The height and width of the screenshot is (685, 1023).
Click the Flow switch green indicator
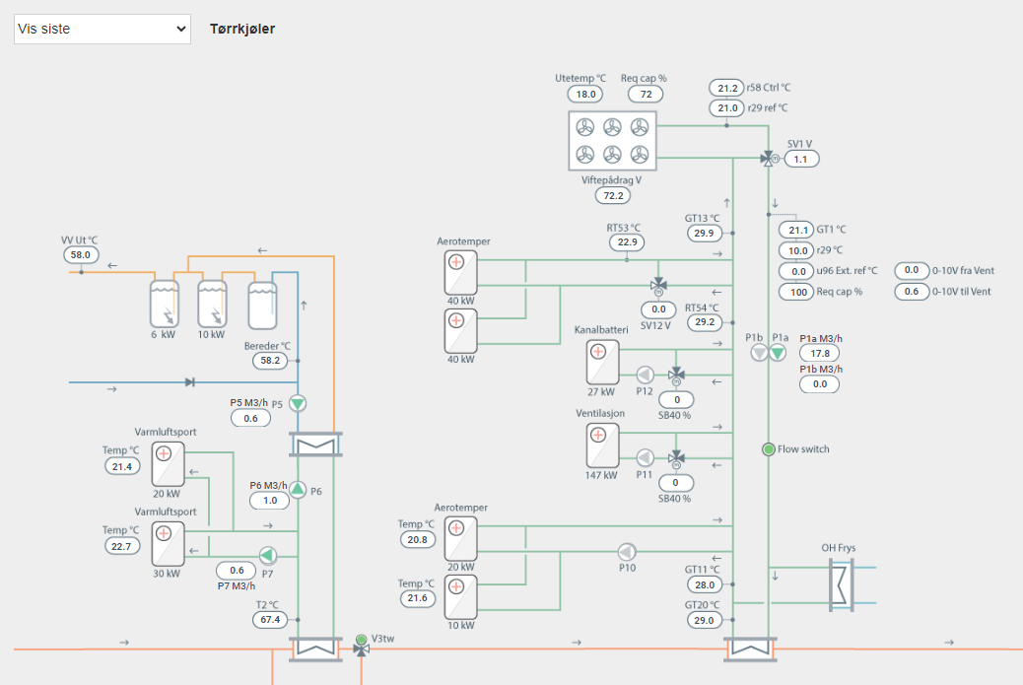click(x=769, y=449)
